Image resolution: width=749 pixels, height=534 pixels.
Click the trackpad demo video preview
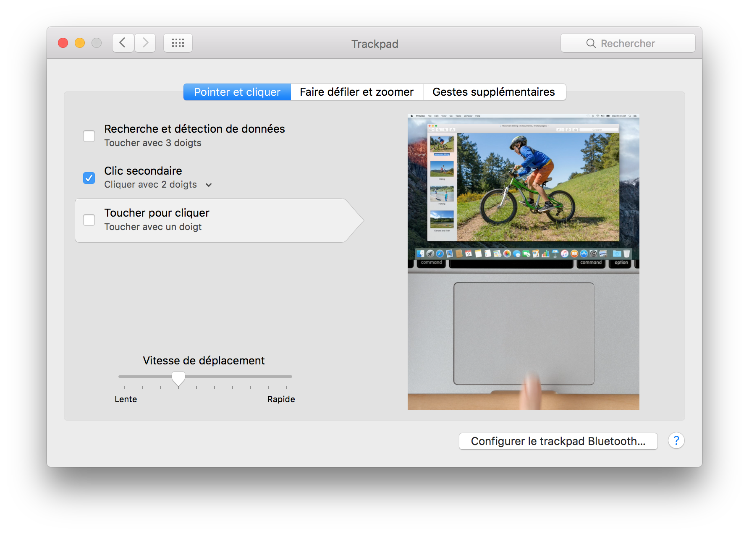pyautogui.click(x=524, y=262)
